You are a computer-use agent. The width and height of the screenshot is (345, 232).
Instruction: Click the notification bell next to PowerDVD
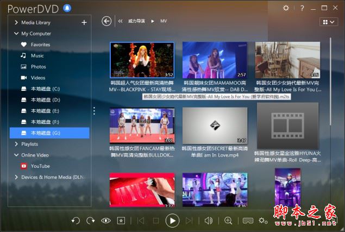pyautogui.click(x=67, y=8)
